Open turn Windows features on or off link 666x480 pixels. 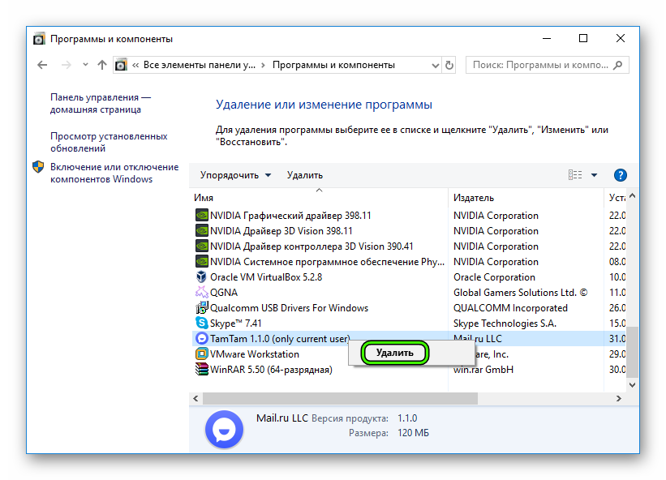114,173
